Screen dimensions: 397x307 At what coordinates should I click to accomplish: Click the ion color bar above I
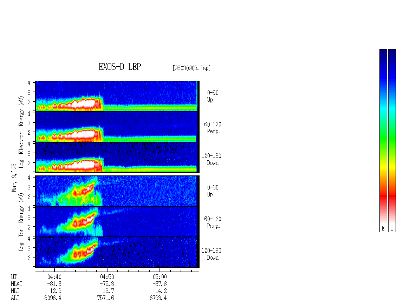392,137
